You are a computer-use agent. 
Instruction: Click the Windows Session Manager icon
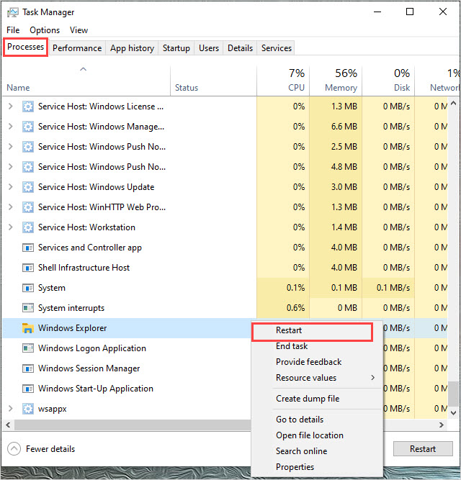[x=28, y=368]
